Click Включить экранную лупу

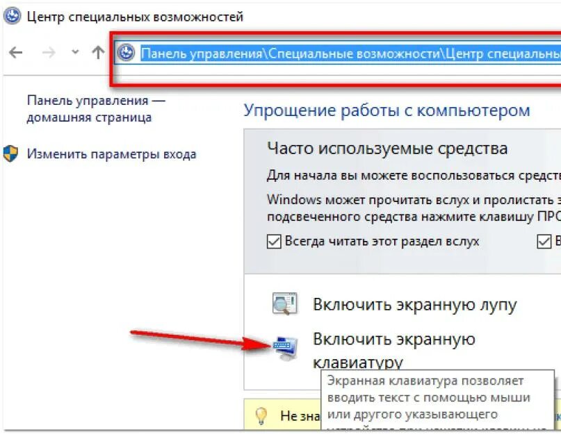pos(415,305)
